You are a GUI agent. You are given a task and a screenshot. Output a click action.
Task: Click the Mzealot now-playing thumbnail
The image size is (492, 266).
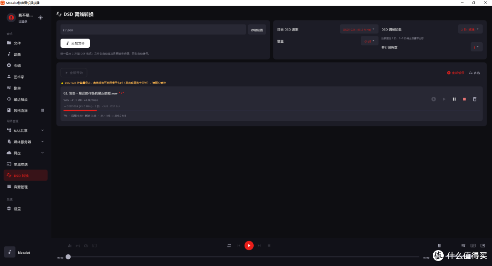pos(10,252)
